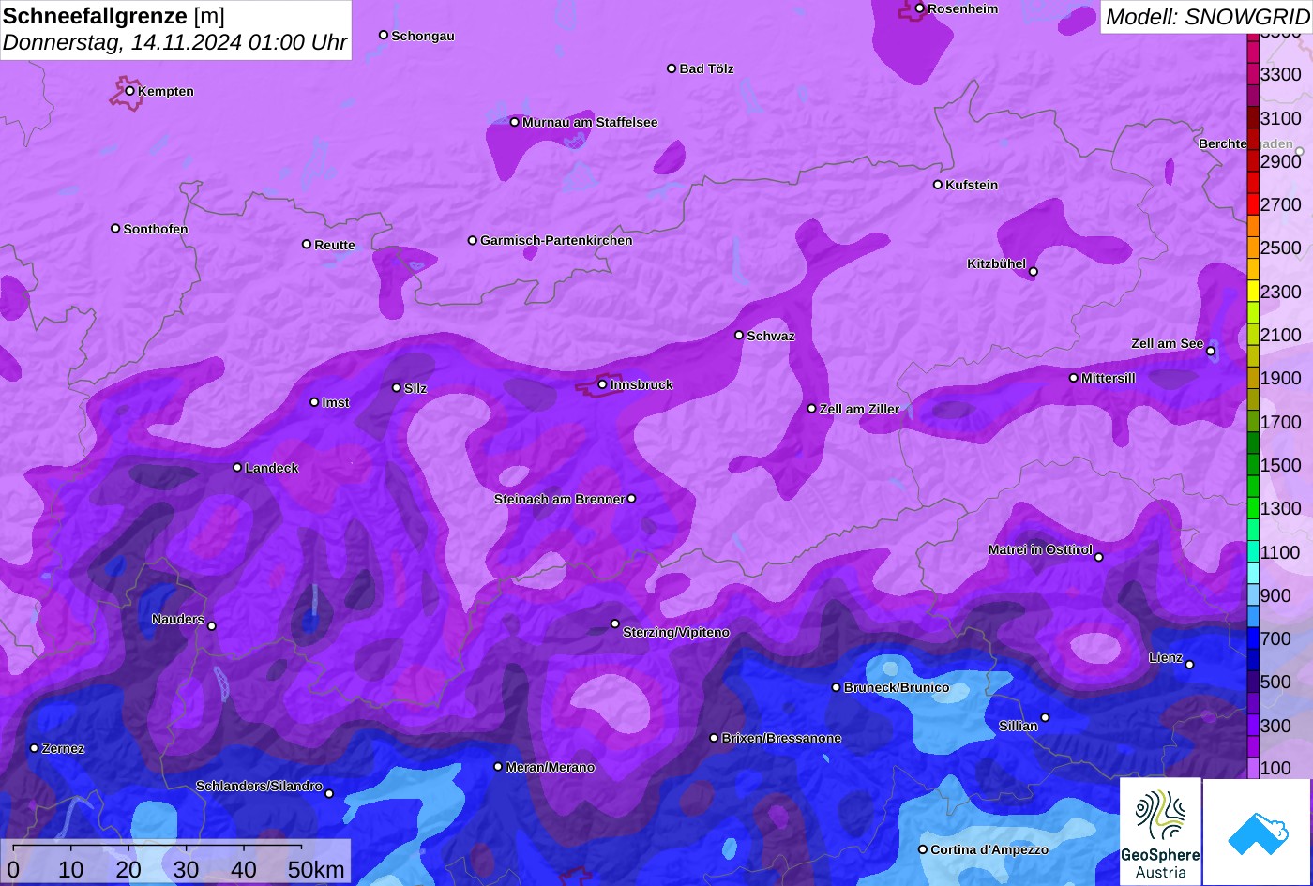This screenshot has width=1313, height=886.
Task: Click the Schwaz marker dot
Action: [x=739, y=335]
